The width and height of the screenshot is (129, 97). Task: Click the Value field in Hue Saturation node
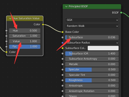(25, 41)
